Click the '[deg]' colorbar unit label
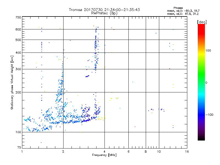The height and width of the screenshot is (165, 220). (x=202, y=22)
